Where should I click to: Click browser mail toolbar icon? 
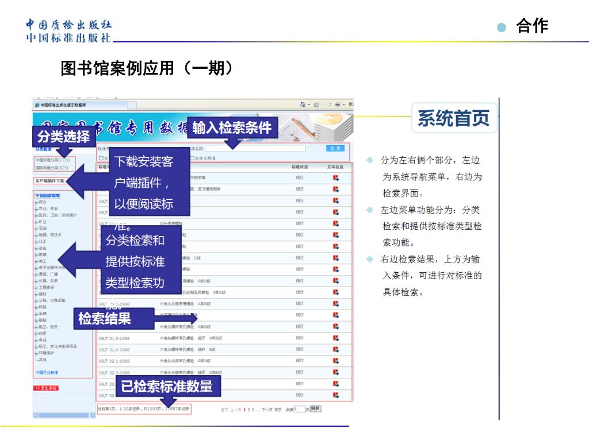coord(328,105)
